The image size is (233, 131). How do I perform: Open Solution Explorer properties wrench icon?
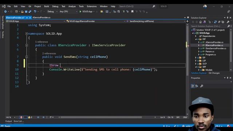[228, 22]
